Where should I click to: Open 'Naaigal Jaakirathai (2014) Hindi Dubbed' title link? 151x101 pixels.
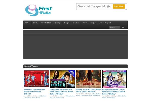point(114,92)
